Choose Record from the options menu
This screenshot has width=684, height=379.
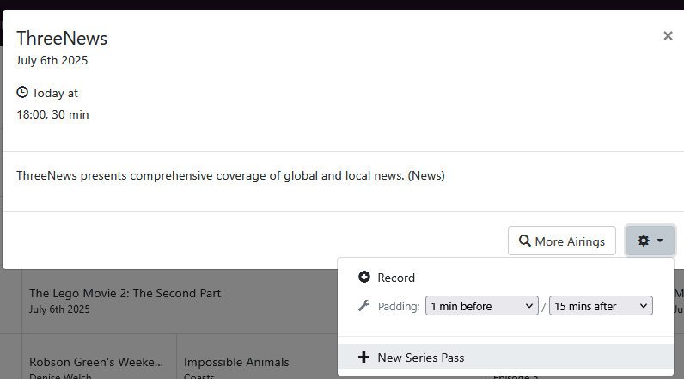(x=396, y=278)
